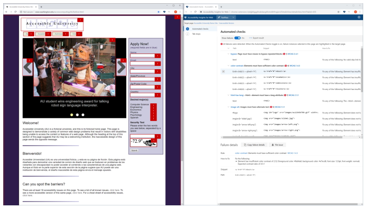Toggle the Show failures switch

(x=237, y=38)
